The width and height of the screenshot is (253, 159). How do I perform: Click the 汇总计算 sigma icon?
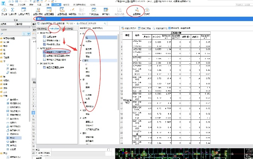(12, 9)
